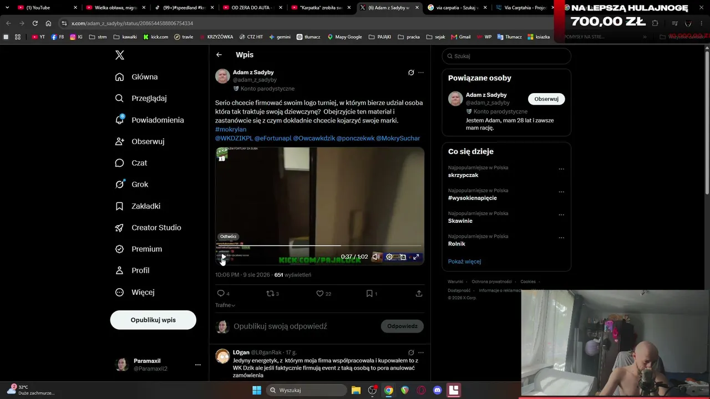Viewport: 710px width, 399px height.
Task: Open the kick.com bookmark
Action: (x=156, y=37)
